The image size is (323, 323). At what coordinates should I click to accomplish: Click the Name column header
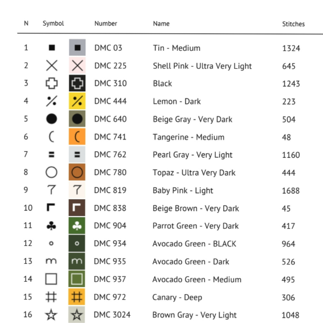[x=161, y=24]
